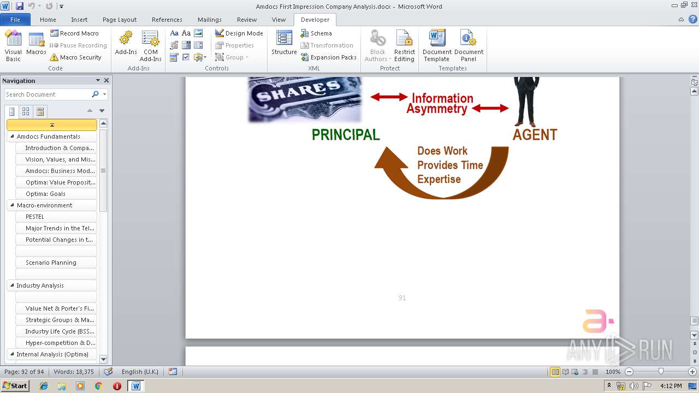Viewport: 699px width, 393px height.
Task: Open the File tab
Action: coord(15,20)
